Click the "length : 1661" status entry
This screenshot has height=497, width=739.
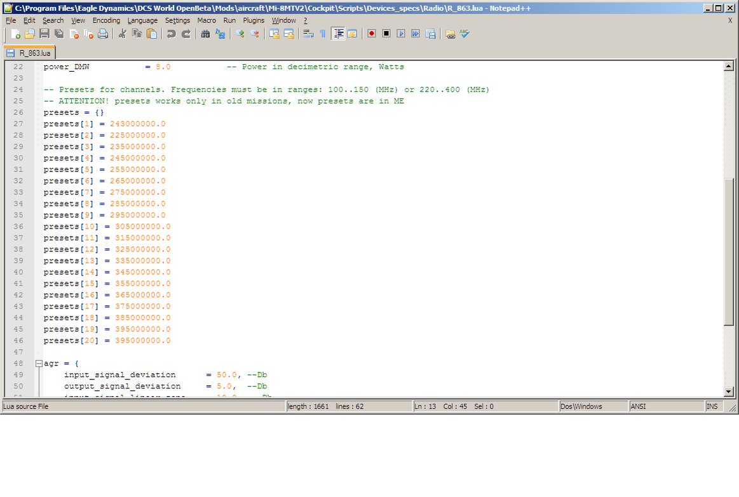pos(308,406)
